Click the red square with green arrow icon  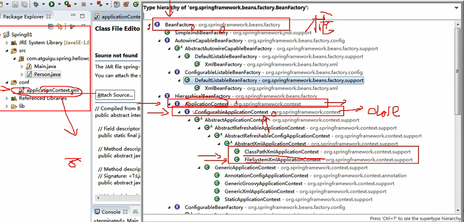tap(100, 4)
